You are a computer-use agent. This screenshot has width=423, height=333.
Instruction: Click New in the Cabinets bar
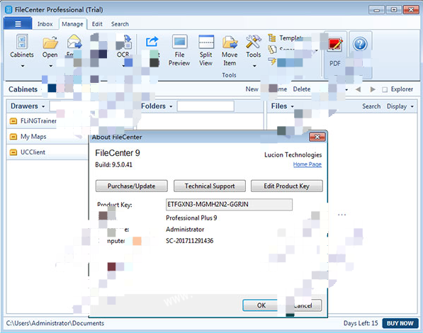252,89
